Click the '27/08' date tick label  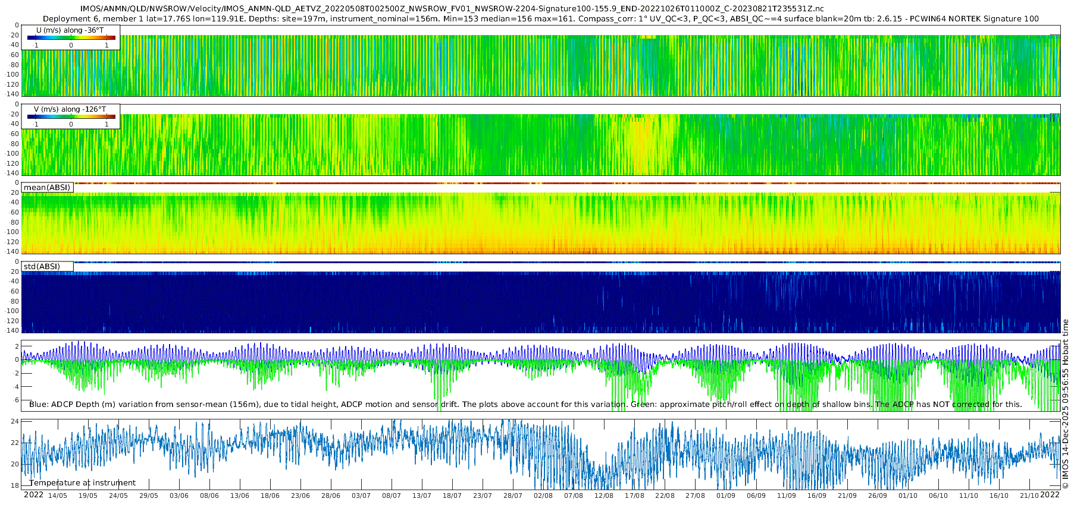(695, 495)
